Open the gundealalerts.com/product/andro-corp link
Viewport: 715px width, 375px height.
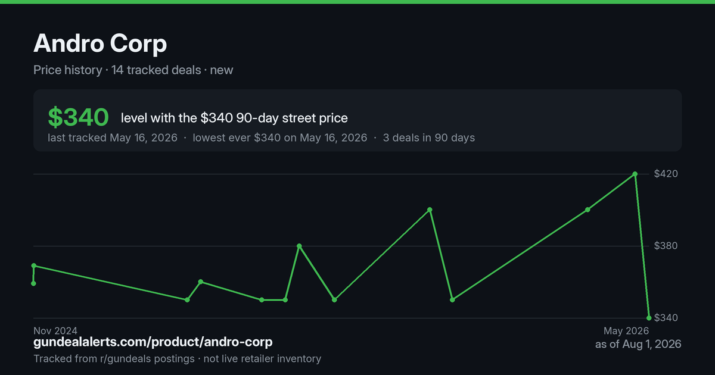coord(153,342)
